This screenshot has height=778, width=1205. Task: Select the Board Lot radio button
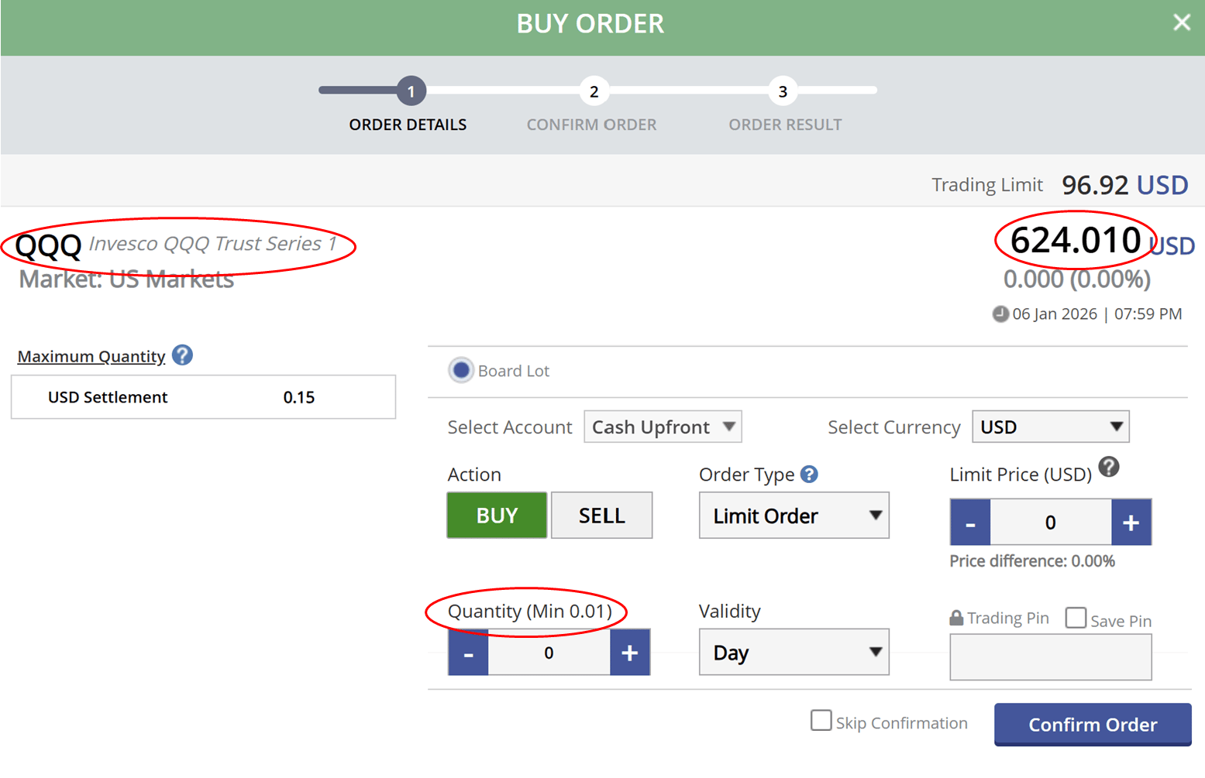(461, 371)
